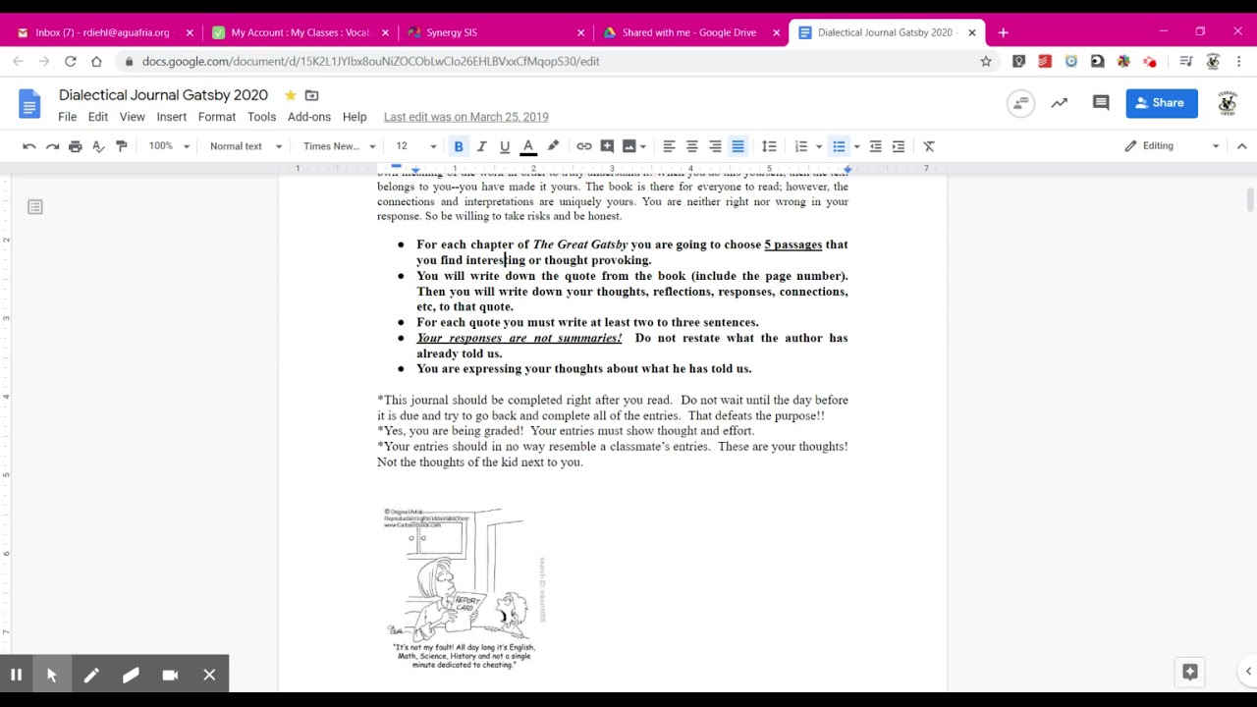Open the last edit version history link

coord(466,117)
